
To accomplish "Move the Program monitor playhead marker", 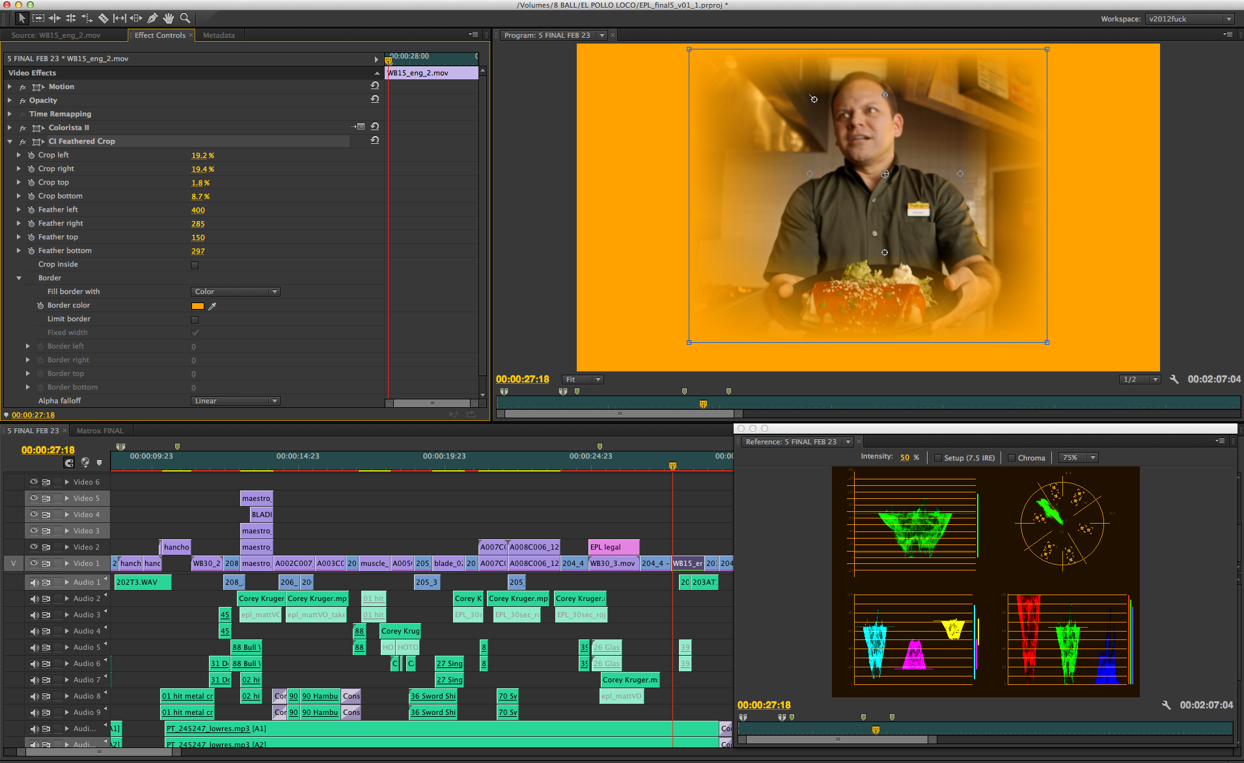I will point(703,404).
